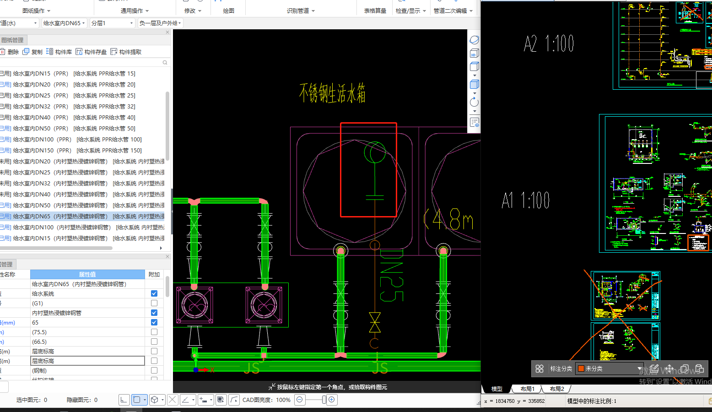Check the (G1) row attach checkbox
The height and width of the screenshot is (412, 712).
[x=154, y=303]
